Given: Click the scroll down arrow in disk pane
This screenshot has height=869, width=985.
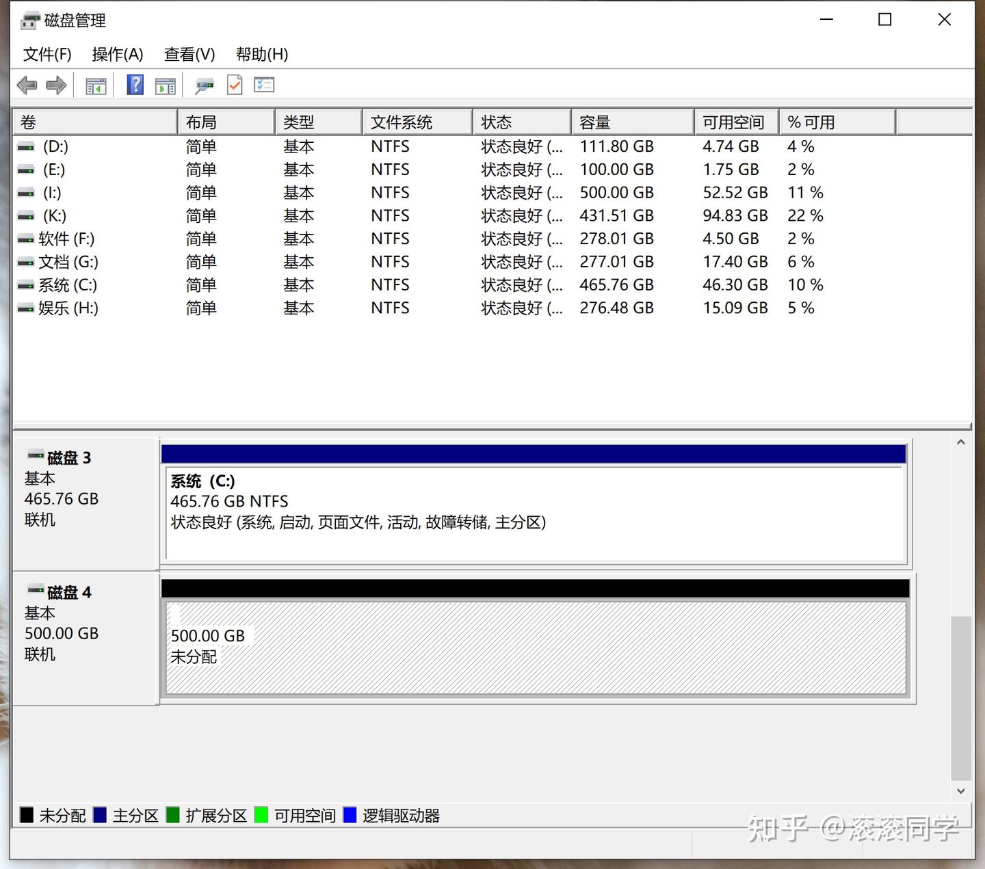Looking at the screenshot, I should pyautogui.click(x=961, y=791).
